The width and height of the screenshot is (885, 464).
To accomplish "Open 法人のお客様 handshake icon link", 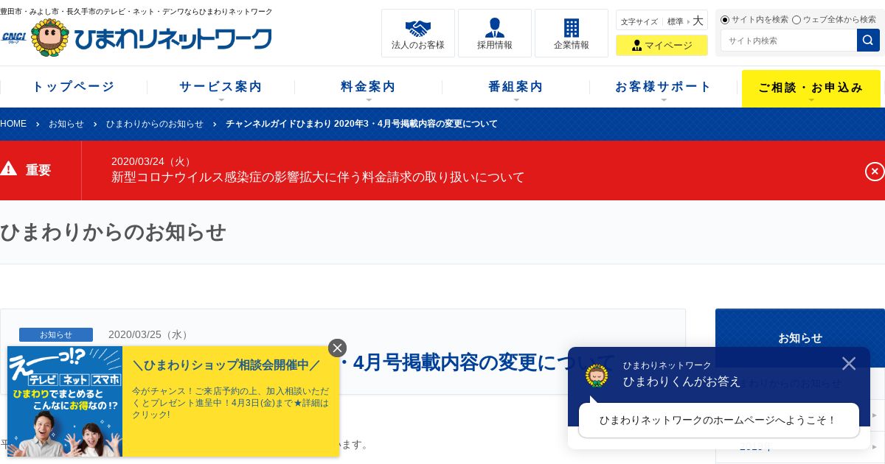I will pyautogui.click(x=418, y=33).
